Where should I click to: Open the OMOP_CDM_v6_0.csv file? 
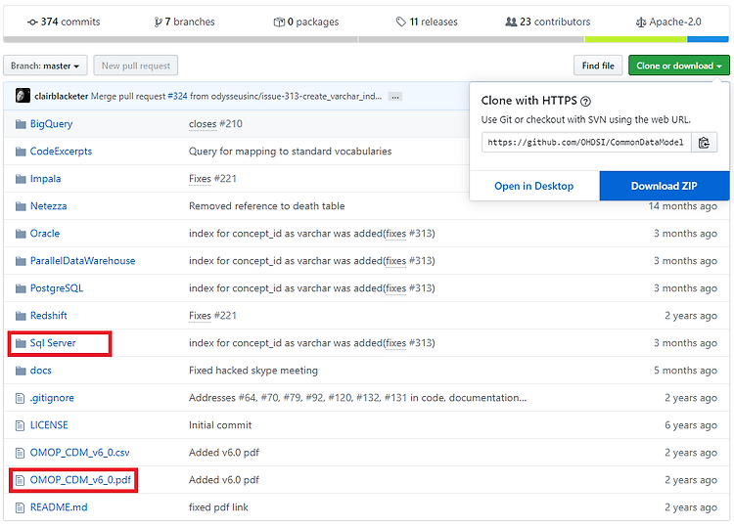[79, 453]
